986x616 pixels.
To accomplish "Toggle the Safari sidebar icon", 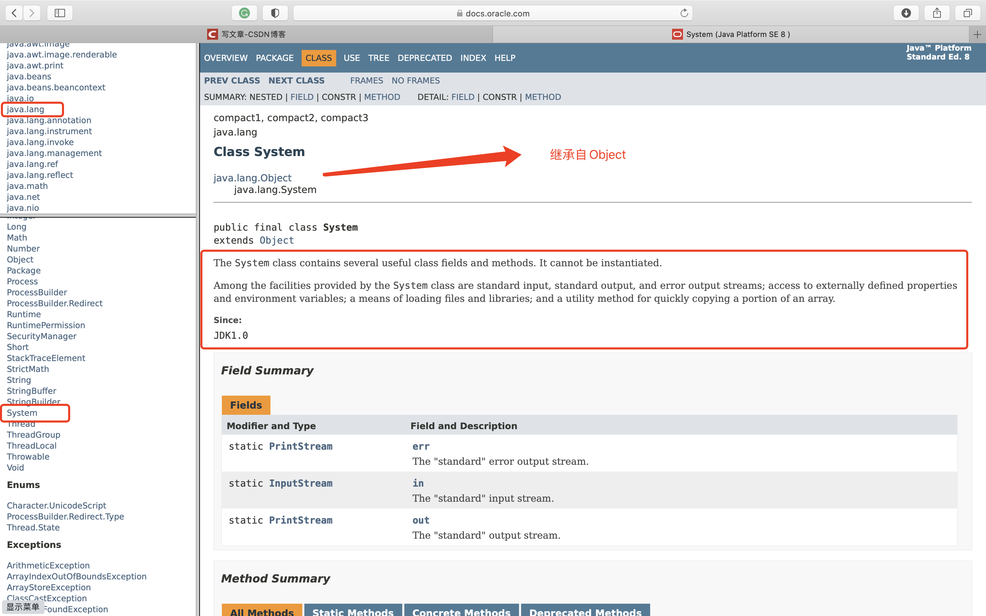I will click(60, 13).
